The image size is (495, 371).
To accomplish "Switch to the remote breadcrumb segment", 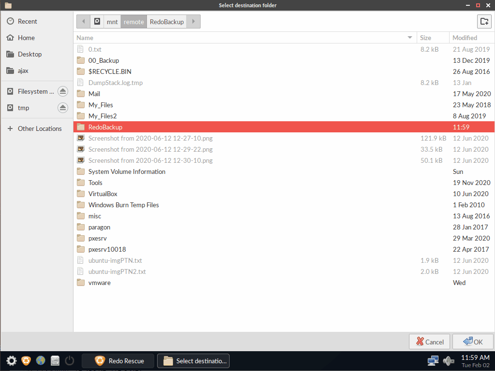I will click(133, 21).
